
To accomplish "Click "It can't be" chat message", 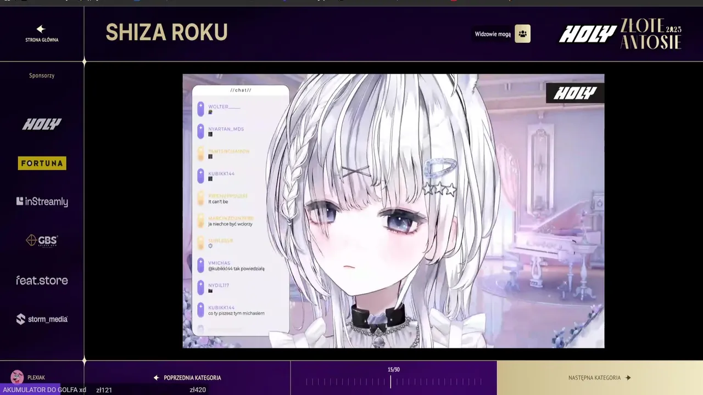I will [x=218, y=201].
